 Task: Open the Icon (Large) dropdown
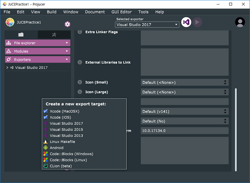click(185, 92)
